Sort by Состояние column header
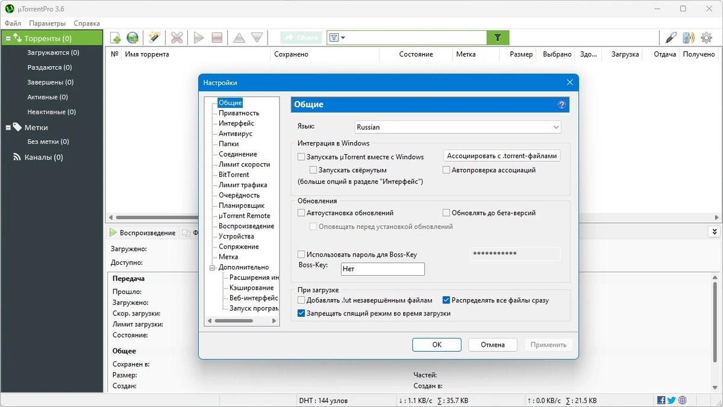Screen dimensions: 723x407 click(x=416, y=54)
